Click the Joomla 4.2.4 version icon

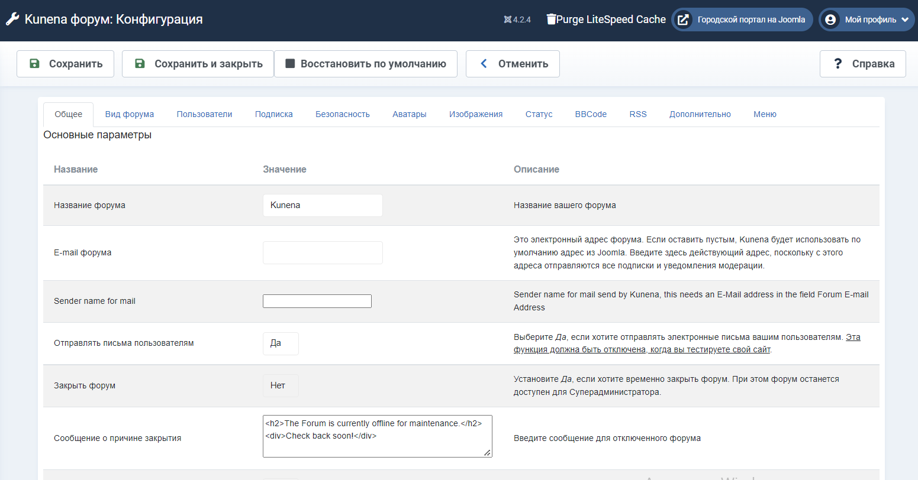tap(507, 20)
